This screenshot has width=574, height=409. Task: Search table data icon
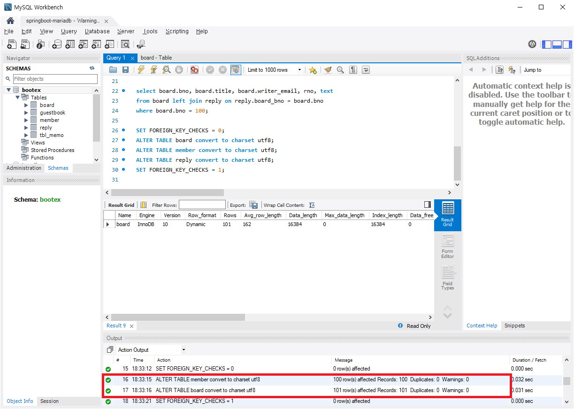[x=125, y=44]
